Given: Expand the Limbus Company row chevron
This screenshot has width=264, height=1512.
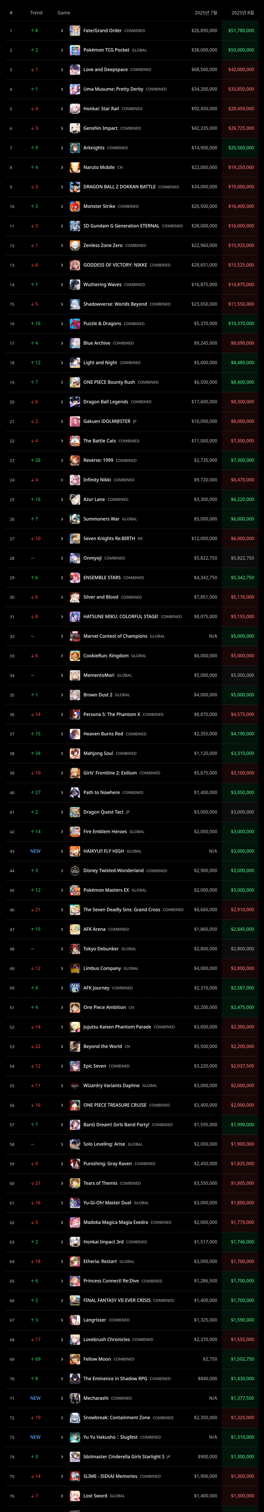Looking at the screenshot, I should (x=62, y=968).
